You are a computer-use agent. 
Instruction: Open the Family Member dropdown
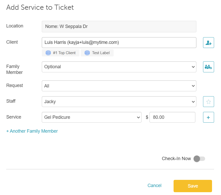[x=119, y=67]
